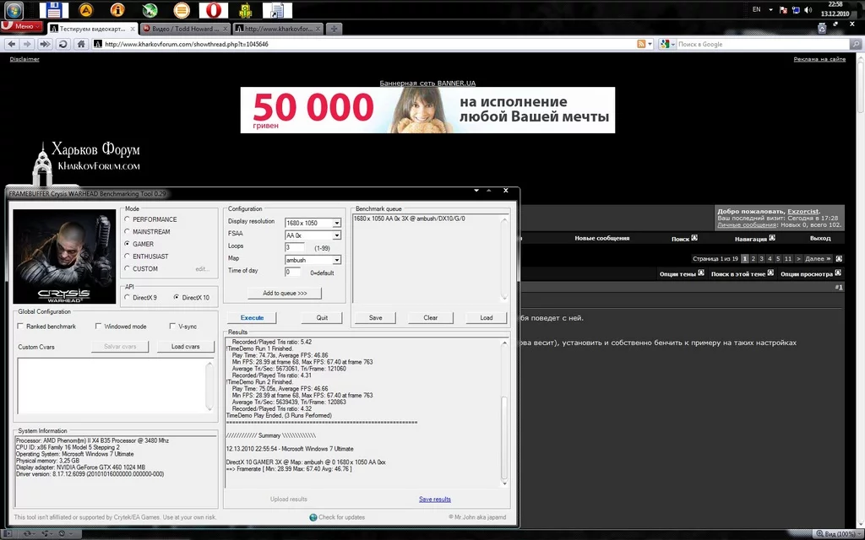This screenshot has height=540, width=865.
Task: Click the network monitor tray icon
Action: [796, 10]
